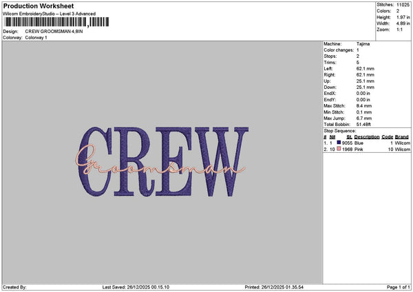Click the barcode at top of worksheet
413x292 pixels.
(x=56, y=22)
